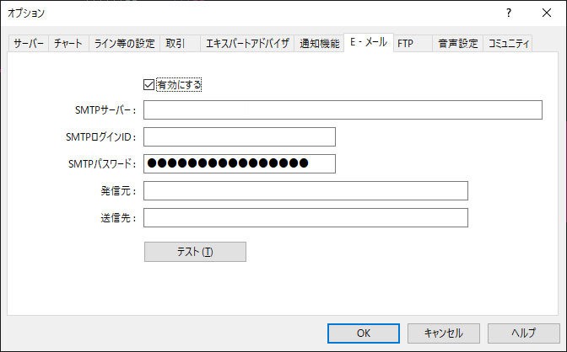Open the コミュニティ tab
This screenshot has width=567, height=352.
click(509, 44)
